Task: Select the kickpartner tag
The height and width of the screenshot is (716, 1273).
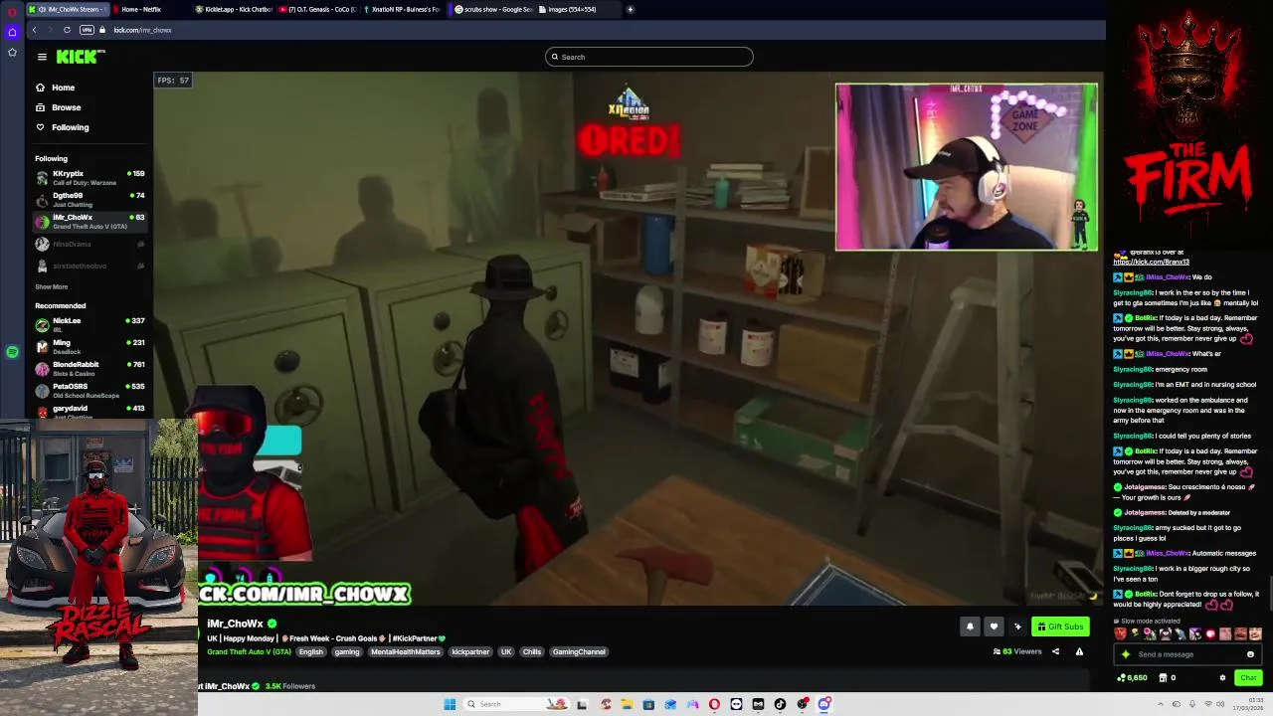Action: coord(470,651)
